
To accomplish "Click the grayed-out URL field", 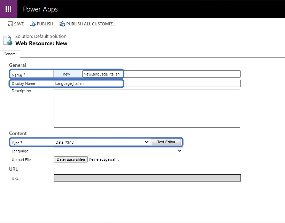I will click(147, 178).
